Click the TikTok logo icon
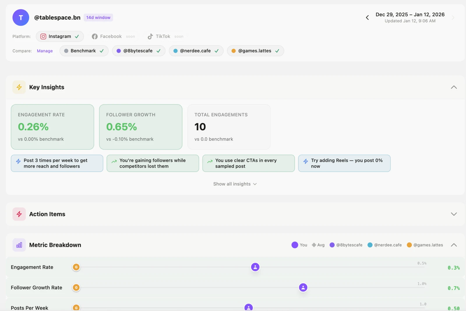Screen dimensions: 466x311 pyautogui.click(x=150, y=36)
